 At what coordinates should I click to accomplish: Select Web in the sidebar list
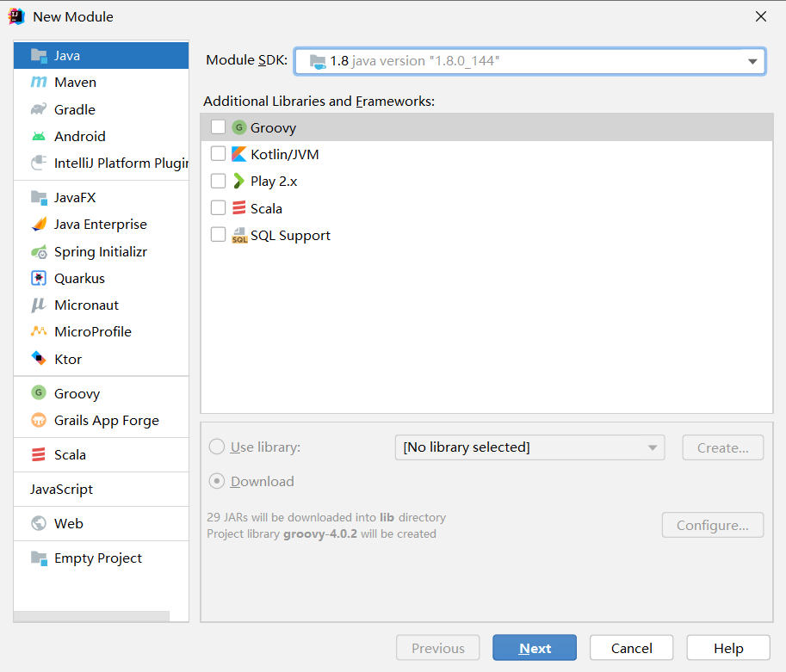click(102, 523)
